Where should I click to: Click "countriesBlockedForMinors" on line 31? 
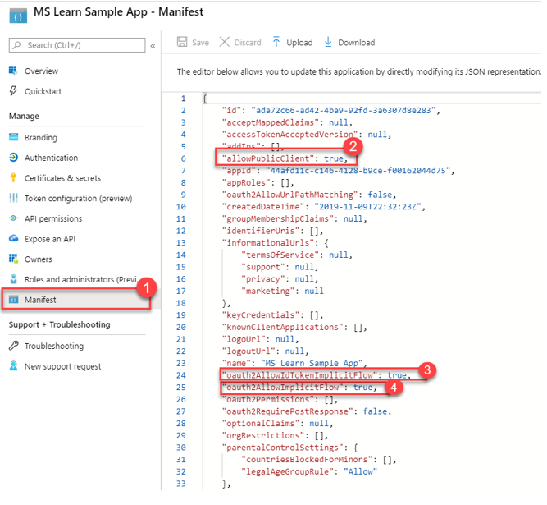(307, 460)
